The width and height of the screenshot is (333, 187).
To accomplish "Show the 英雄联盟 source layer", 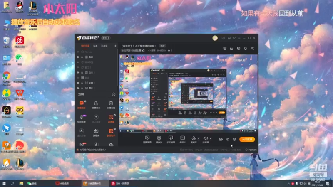I will (78, 62).
